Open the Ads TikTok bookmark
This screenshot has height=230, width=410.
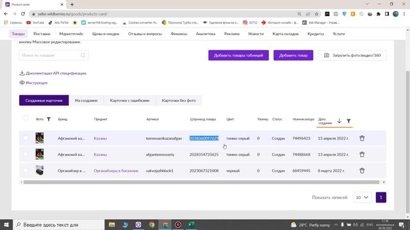[x=58, y=23]
